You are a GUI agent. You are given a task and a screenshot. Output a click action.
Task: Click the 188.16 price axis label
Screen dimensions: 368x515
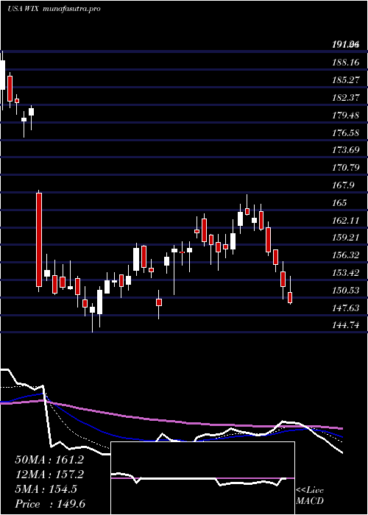point(346,63)
